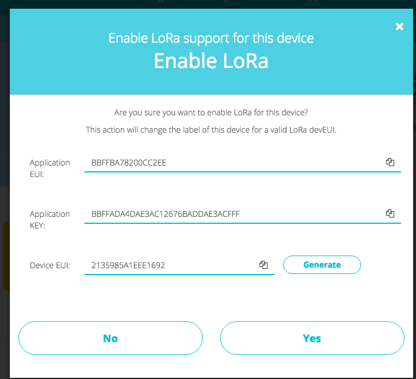Click the dark bar above the dialog
The image size is (416, 379).
208,3
